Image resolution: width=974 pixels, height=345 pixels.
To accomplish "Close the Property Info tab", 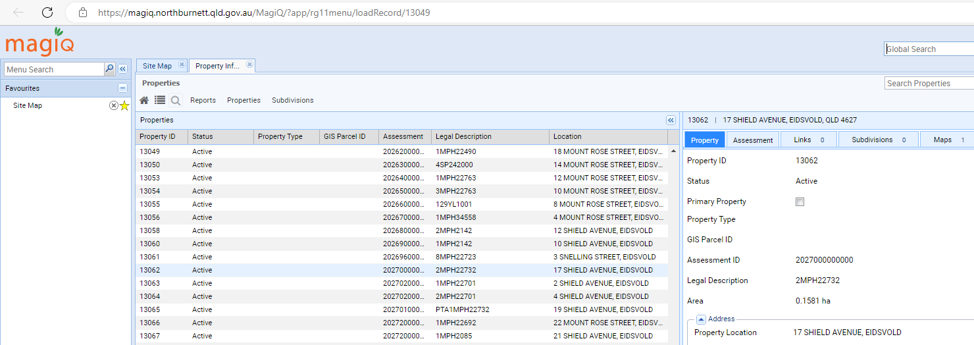I will tap(249, 65).
